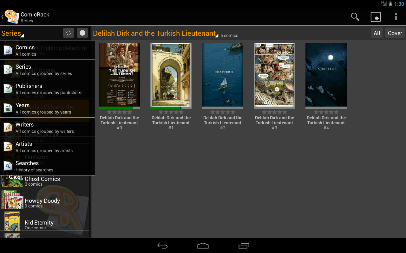Screen dimensions: 406x253
Task: Click the Cover view button
Action: [x=395, y=33]
